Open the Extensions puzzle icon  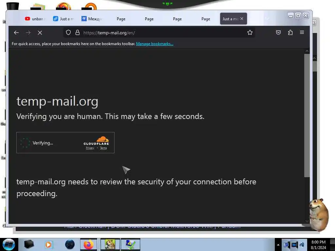pos(290,32)
